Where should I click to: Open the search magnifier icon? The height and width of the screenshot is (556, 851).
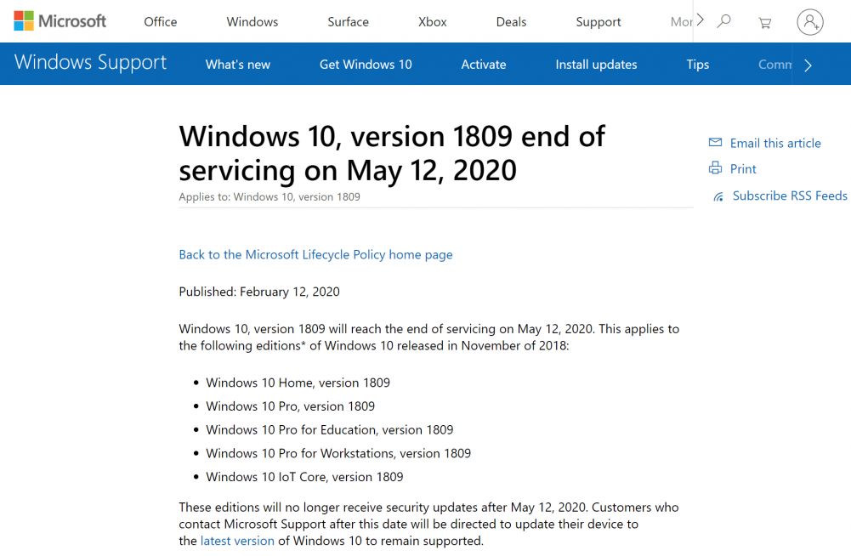pos(723,21)
